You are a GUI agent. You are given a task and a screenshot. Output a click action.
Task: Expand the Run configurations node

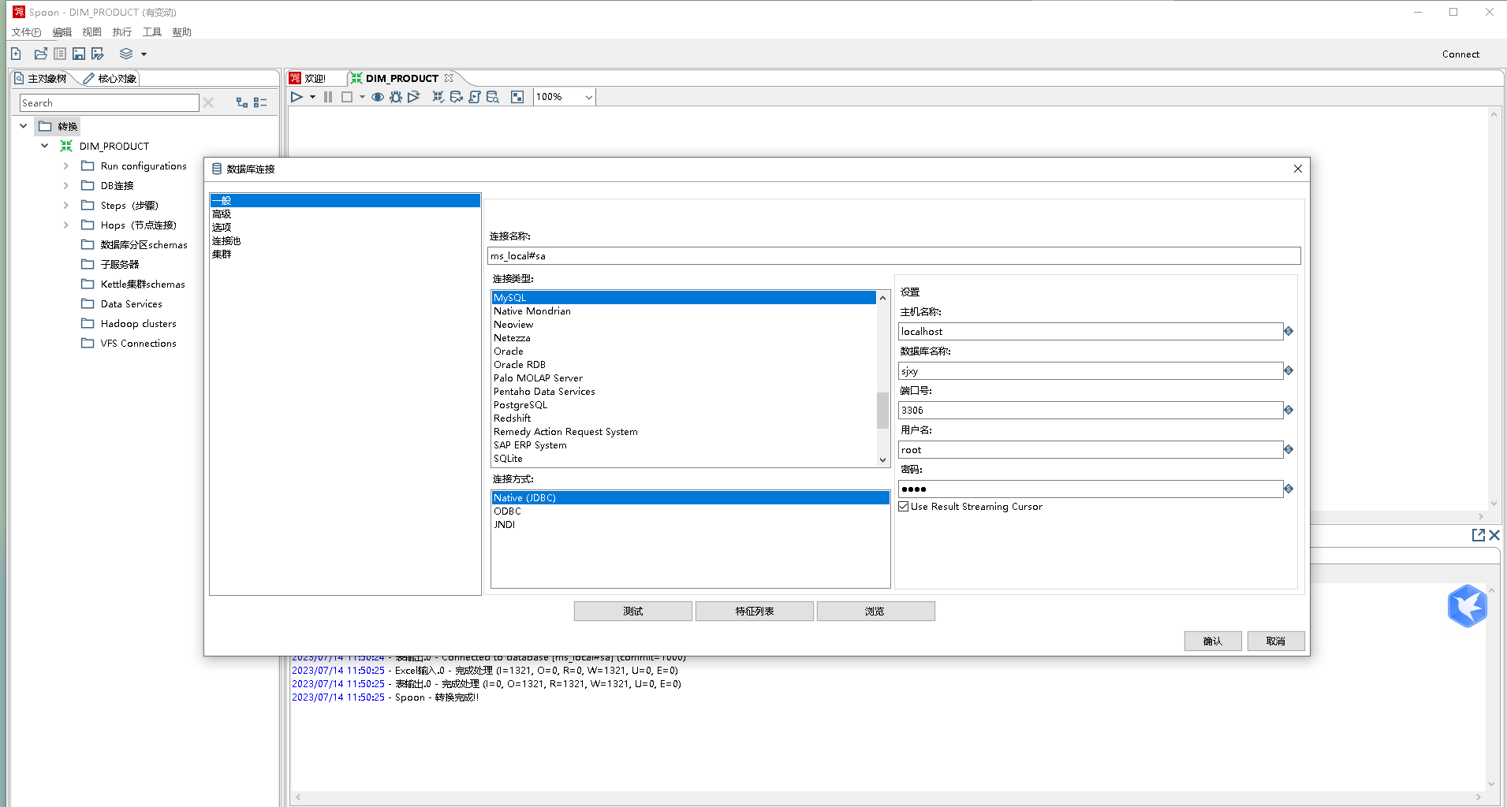66,165
